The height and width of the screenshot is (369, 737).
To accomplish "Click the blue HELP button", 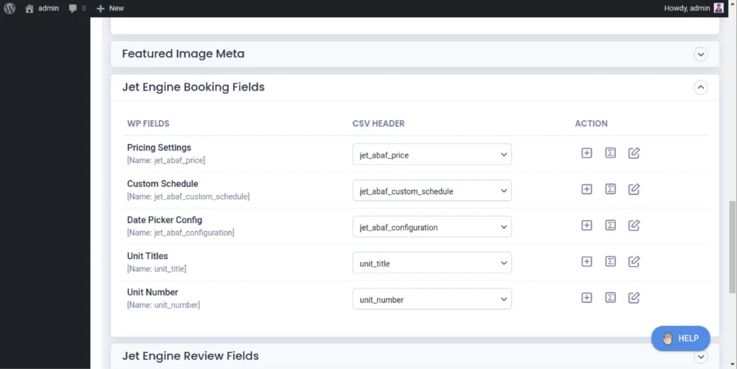I will tap(680, 338).
